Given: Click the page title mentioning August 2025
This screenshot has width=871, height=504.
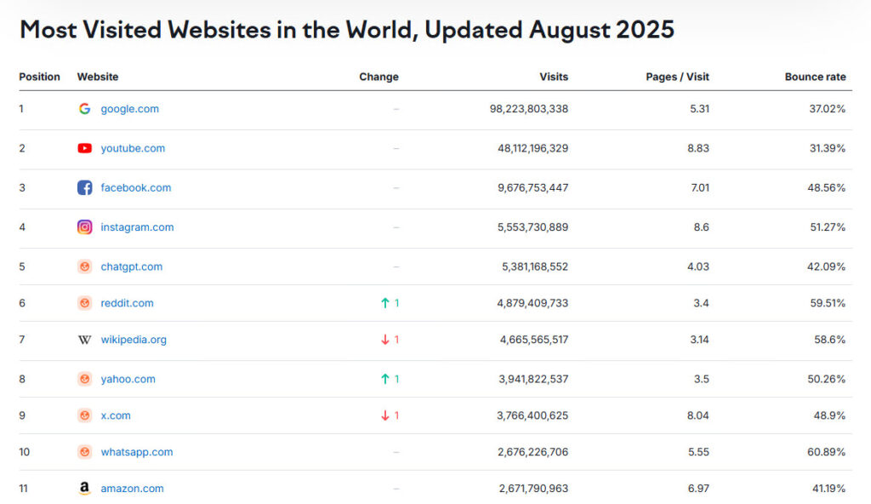Looking at the screenshot, I should point(347,30).
